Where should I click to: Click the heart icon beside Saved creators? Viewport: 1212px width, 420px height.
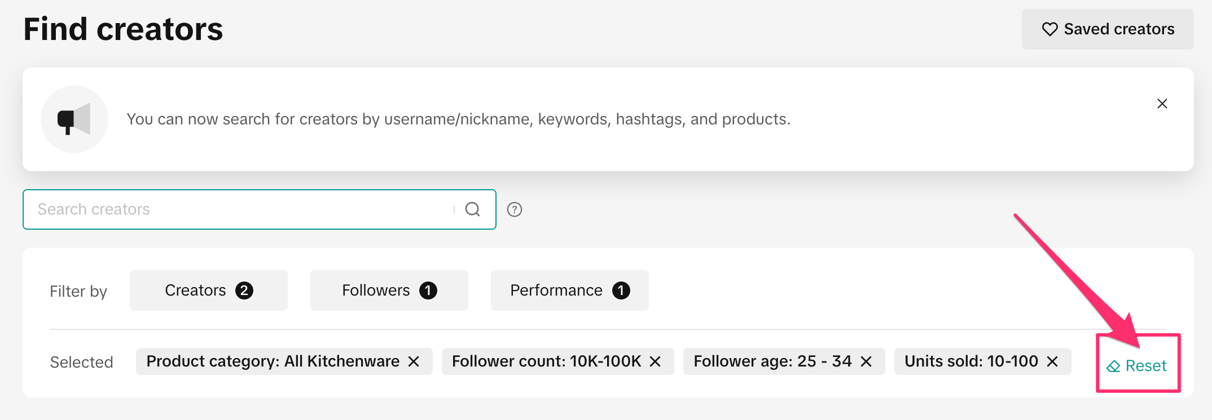(x=1049, y=29)
